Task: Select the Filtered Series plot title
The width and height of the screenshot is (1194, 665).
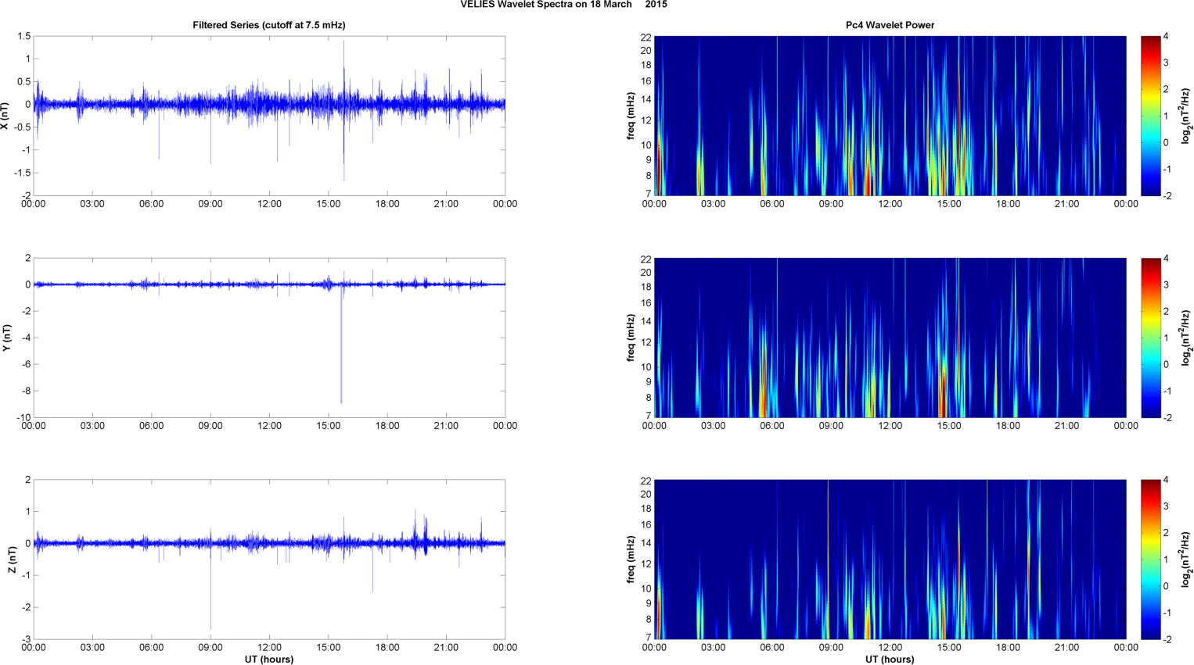Action: (268, 25)
